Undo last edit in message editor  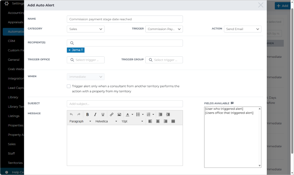point(71,114)
